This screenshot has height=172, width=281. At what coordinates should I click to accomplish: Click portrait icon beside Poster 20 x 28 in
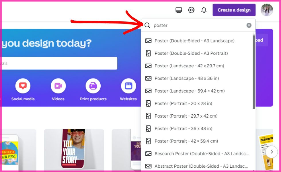click(148, 103)
